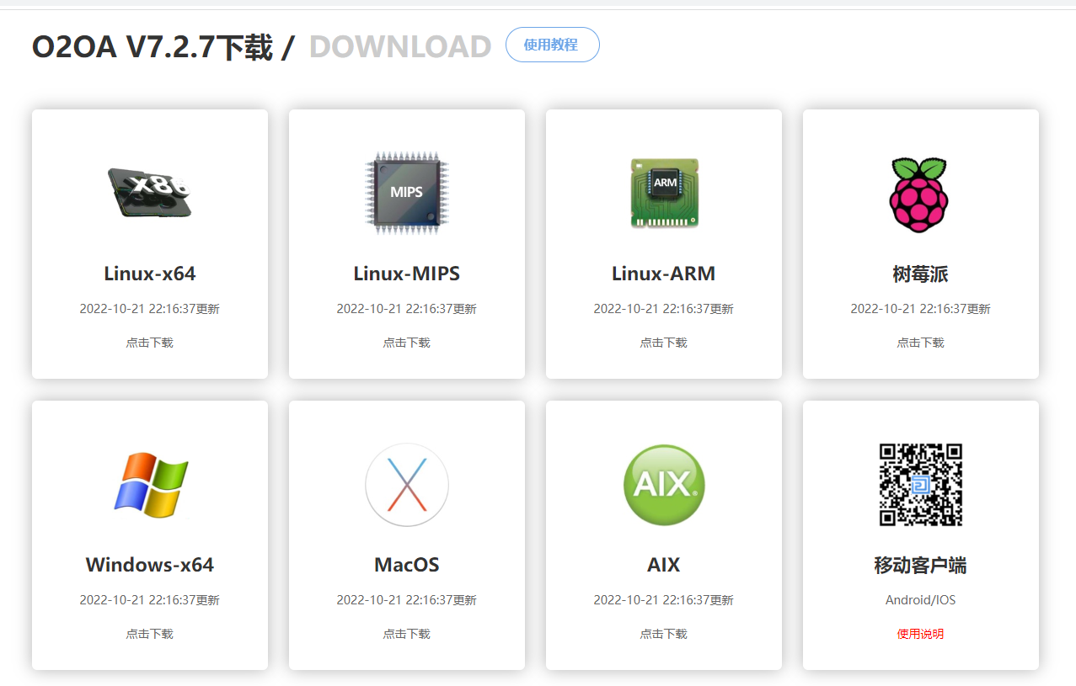Click 点击下载 under Windows-x64
The width and height of the screenshot is (1076, 686).
(150, 634)
